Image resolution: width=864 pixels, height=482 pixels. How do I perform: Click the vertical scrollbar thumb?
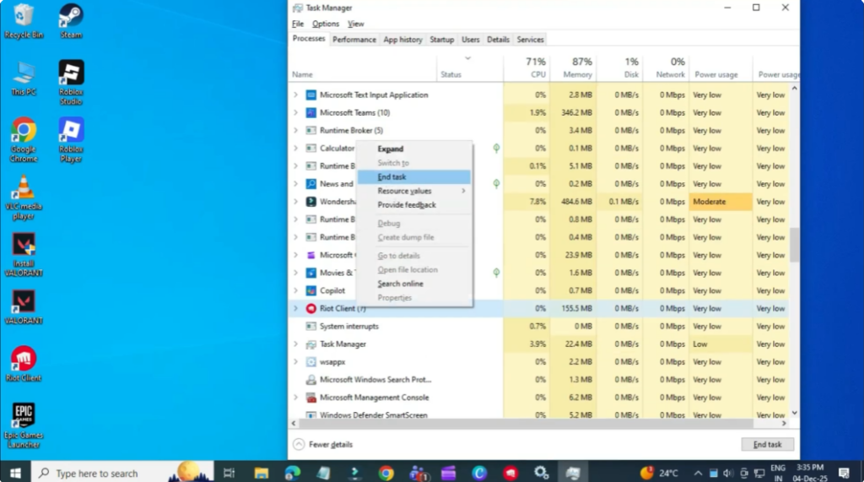(794, 245)
